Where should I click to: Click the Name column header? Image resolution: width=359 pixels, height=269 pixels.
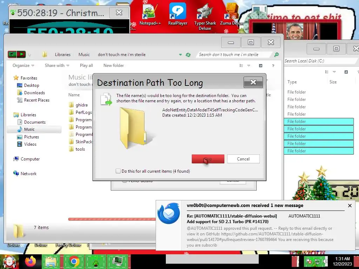click(x=74, y=95)
